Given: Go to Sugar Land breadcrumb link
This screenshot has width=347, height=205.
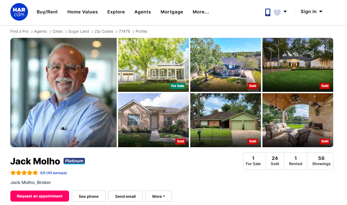Looking at the screenshot, I should 79,31.
